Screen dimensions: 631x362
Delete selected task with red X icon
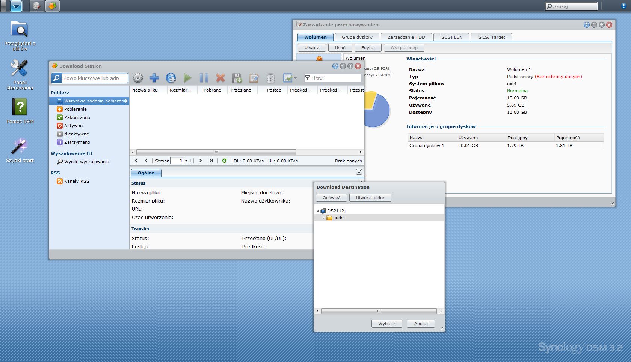(x=220, y=78)
